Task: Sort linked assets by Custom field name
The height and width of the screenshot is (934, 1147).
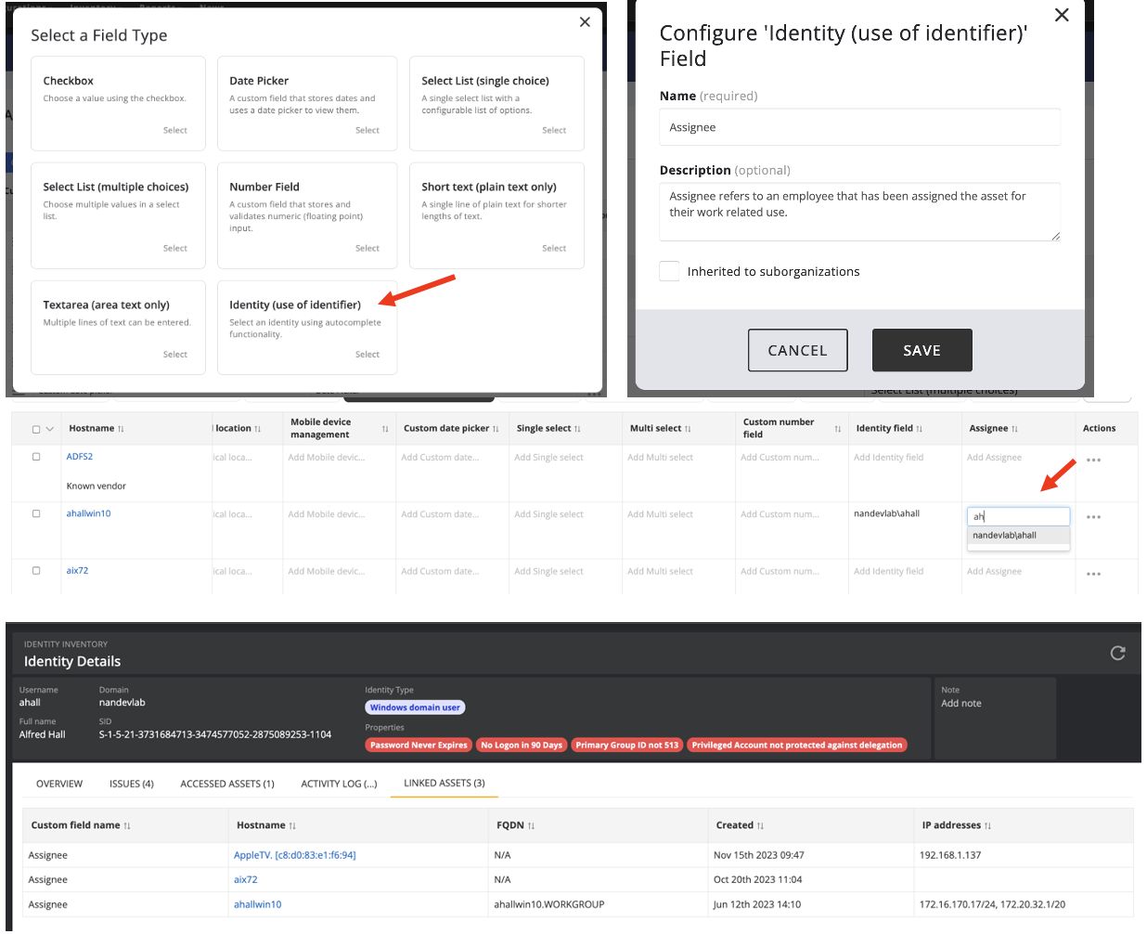Action: tap(127, 825)
